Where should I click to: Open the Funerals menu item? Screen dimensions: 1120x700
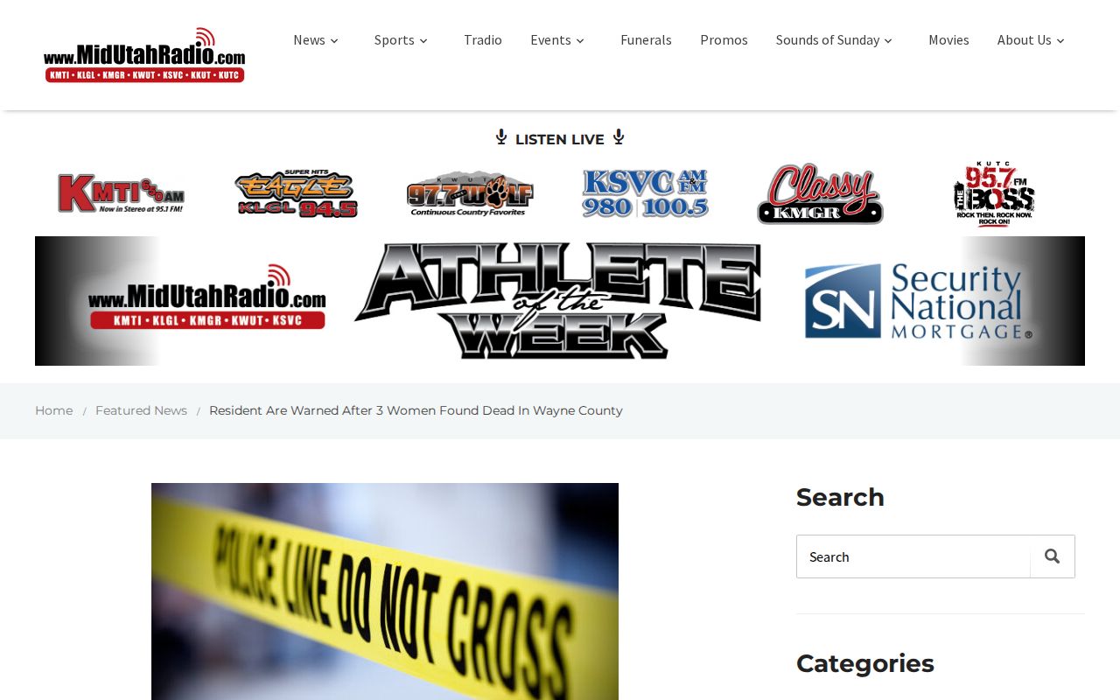point(646,40)
